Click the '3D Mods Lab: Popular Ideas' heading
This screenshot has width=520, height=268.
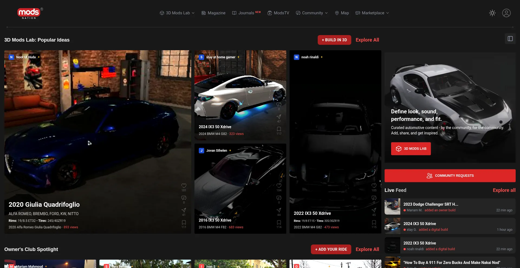(x=37, y=40)
